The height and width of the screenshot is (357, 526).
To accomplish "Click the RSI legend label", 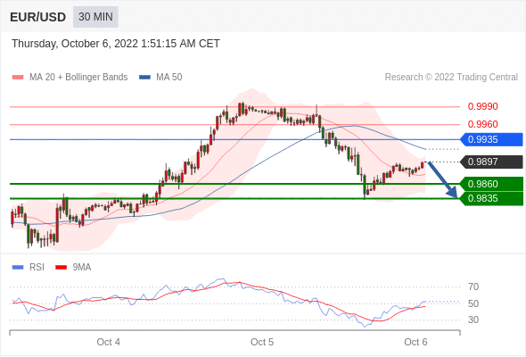I will pos(37,268).
